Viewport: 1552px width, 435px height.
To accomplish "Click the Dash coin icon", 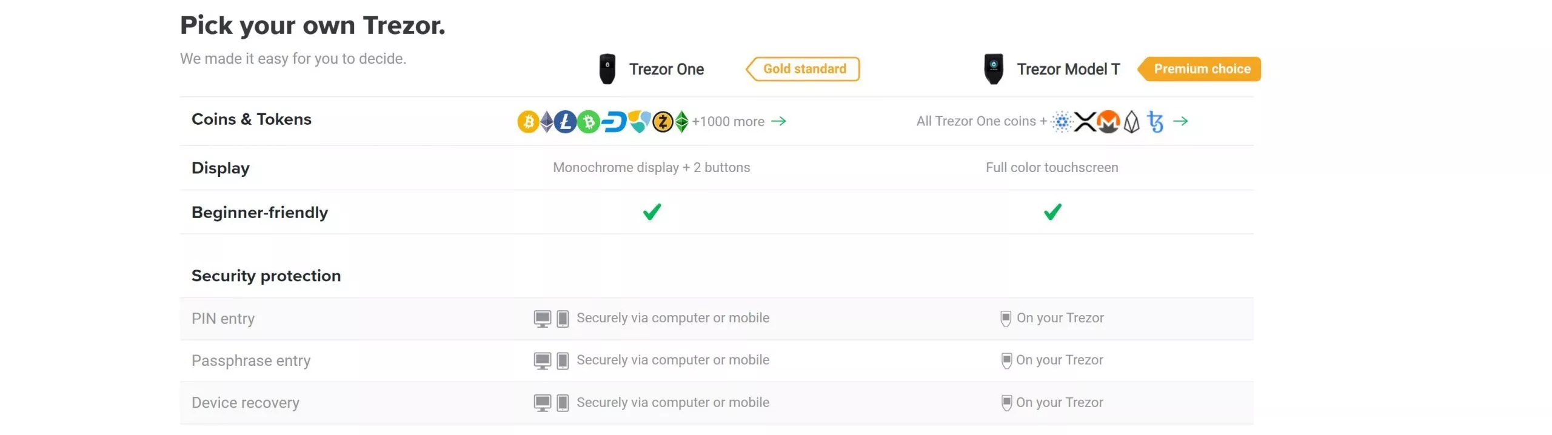I will 614,122.
